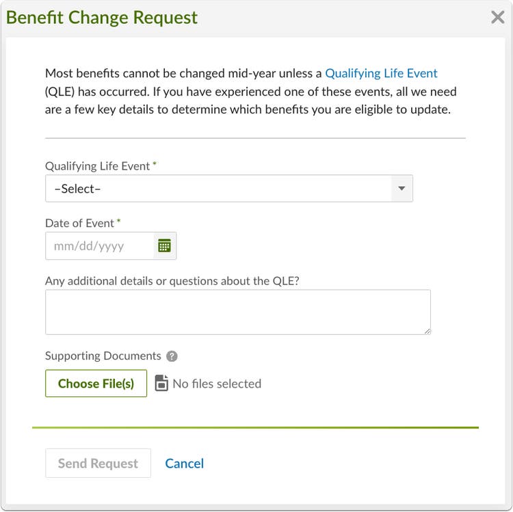Click the text area resize grip

428,332
